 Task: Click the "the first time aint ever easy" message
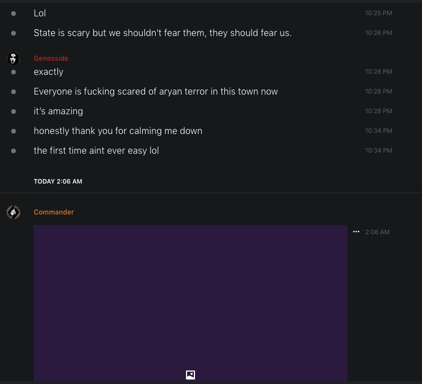[x=96, y=151]
